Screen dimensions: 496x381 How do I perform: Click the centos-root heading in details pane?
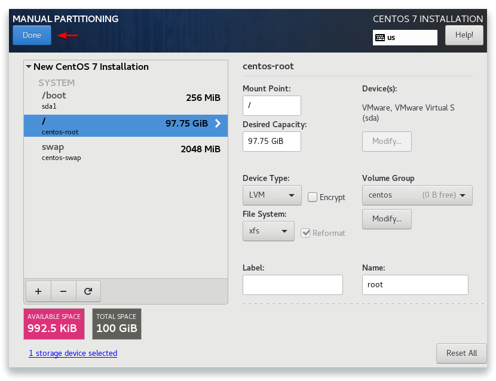(268, 66)
